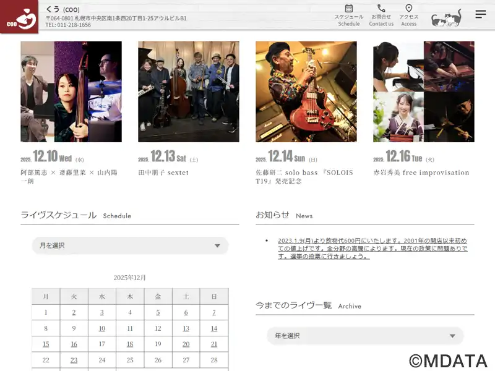Select December 7 on the calendar
495x371 pixels.
[x=214, y=312]
